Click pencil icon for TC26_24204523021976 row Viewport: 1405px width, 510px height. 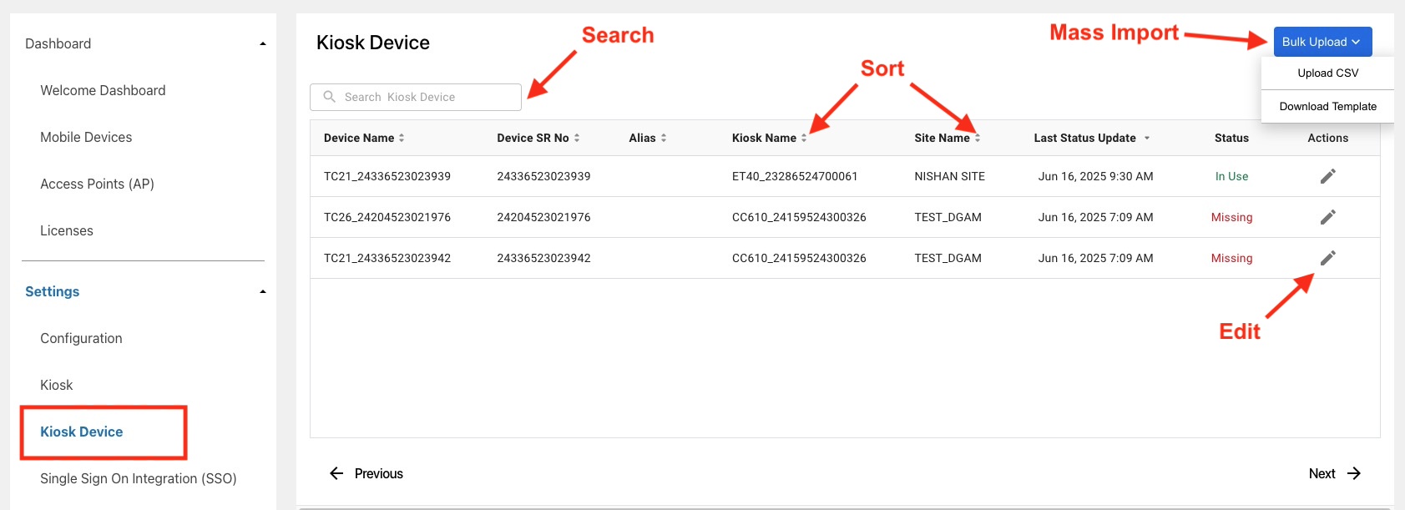tap(1327, 217)
